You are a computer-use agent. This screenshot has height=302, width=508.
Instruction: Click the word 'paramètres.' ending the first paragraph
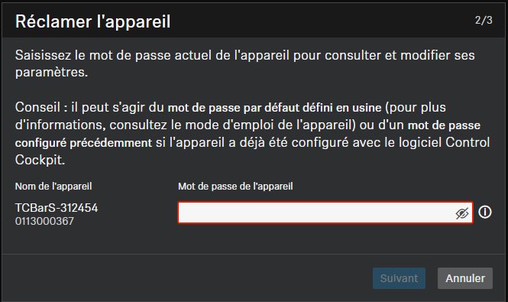pos(51,73)
